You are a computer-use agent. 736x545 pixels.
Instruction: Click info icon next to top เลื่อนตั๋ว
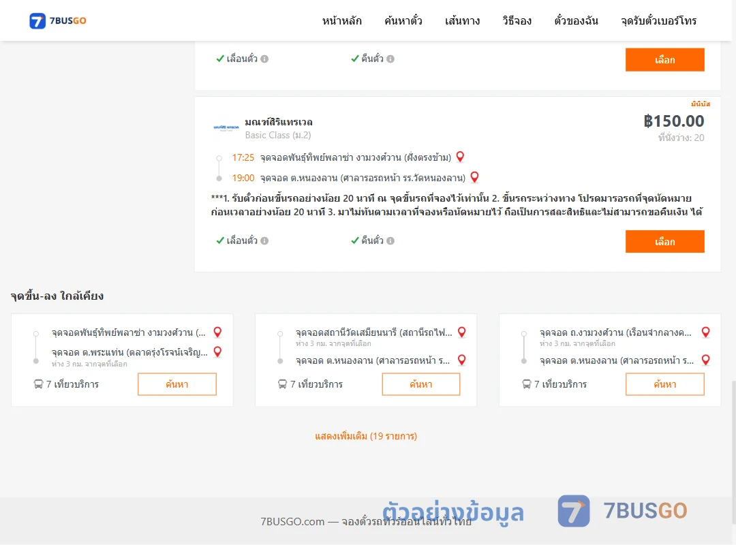point(264,59)
